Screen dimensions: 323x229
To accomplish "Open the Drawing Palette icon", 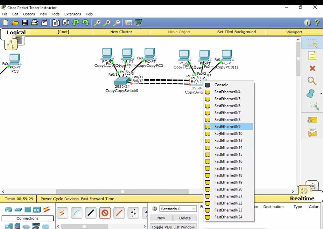I will coord(129,23).
